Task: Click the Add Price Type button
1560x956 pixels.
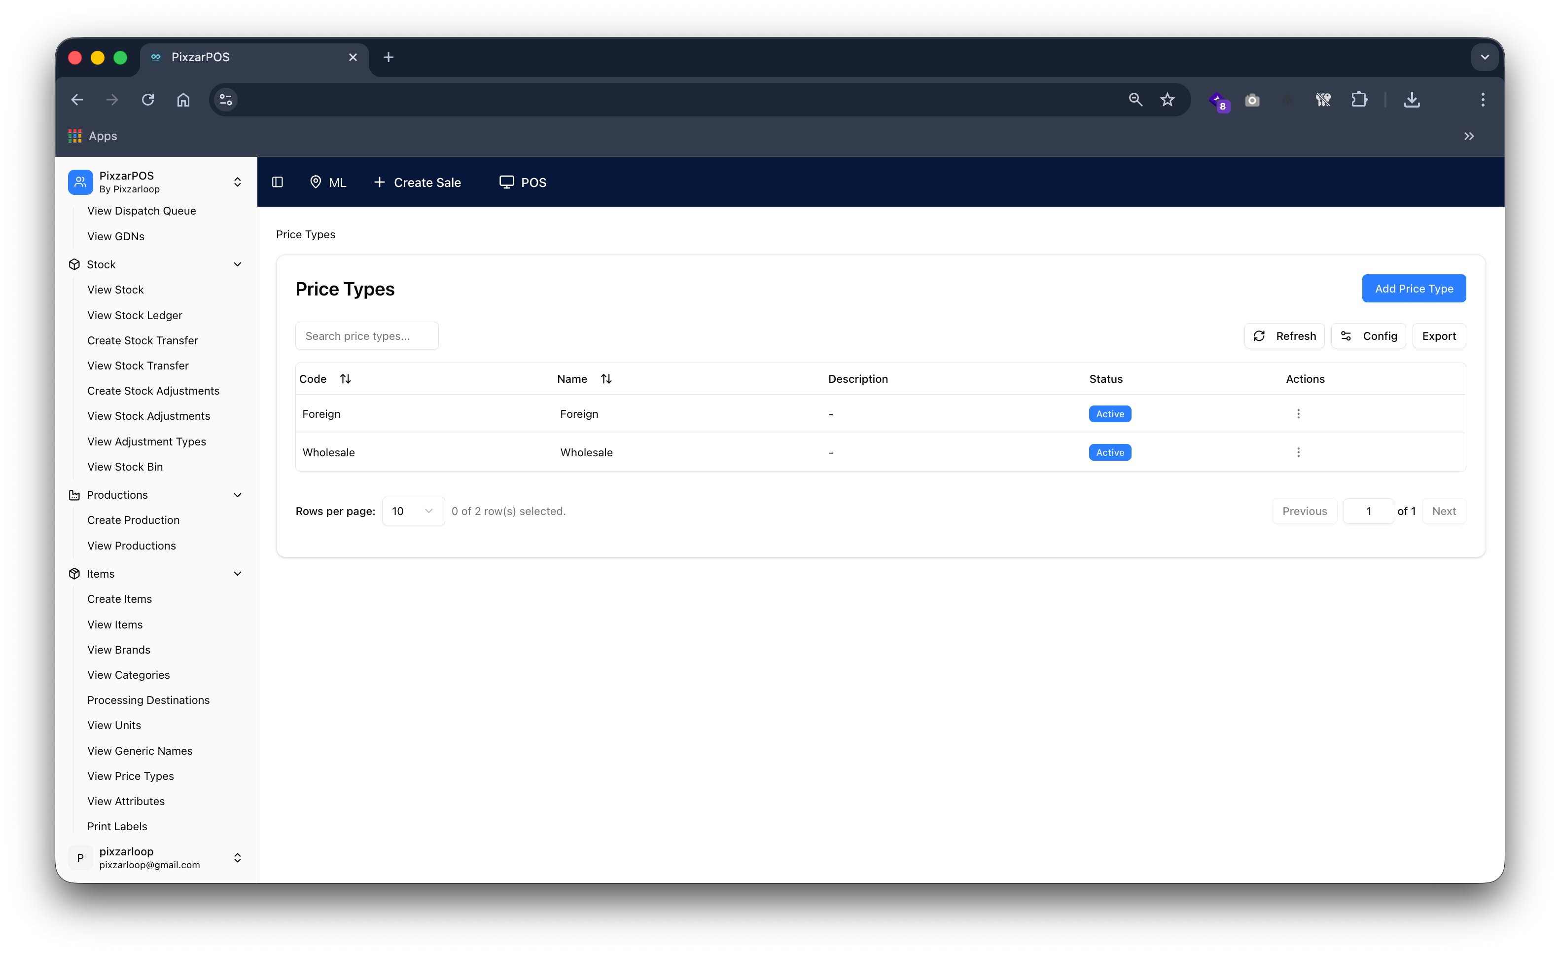Action: tap(1414, 288)
